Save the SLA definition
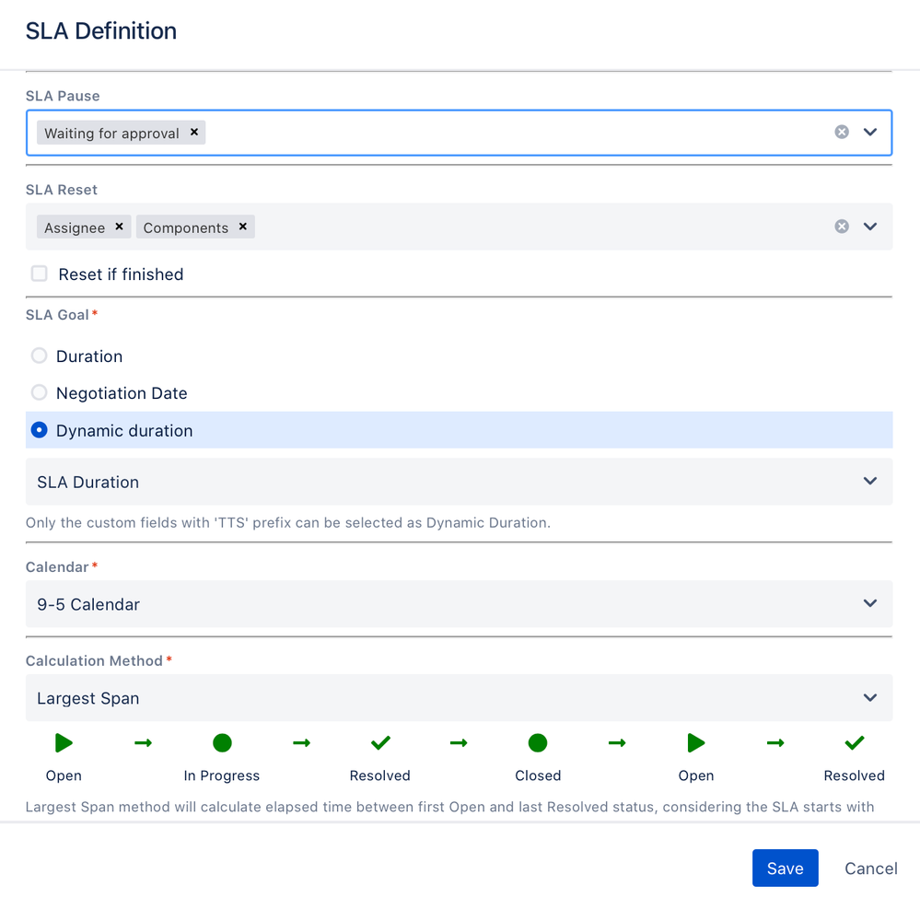This screenshot has height=909, width=920. pos(785,868)
